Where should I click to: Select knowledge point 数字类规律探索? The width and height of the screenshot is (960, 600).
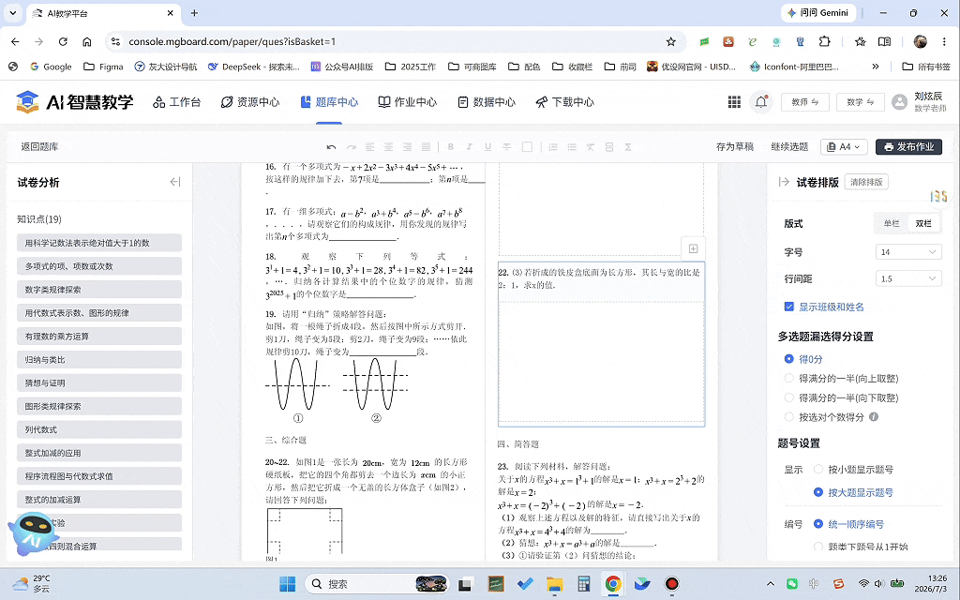99,290
